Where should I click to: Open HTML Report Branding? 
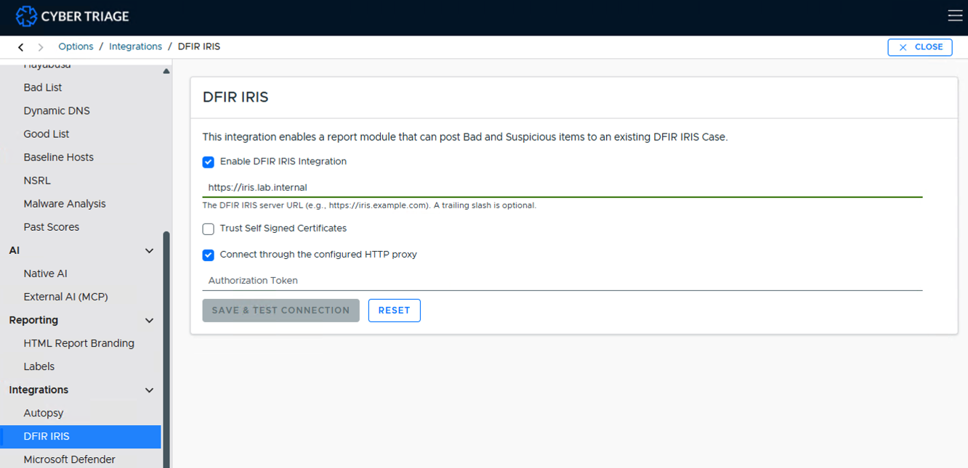pos(81,342)
